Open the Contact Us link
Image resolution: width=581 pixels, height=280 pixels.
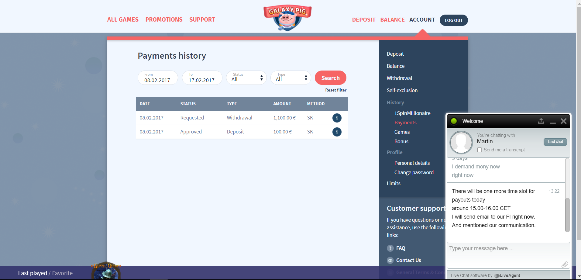click(408, 260)
